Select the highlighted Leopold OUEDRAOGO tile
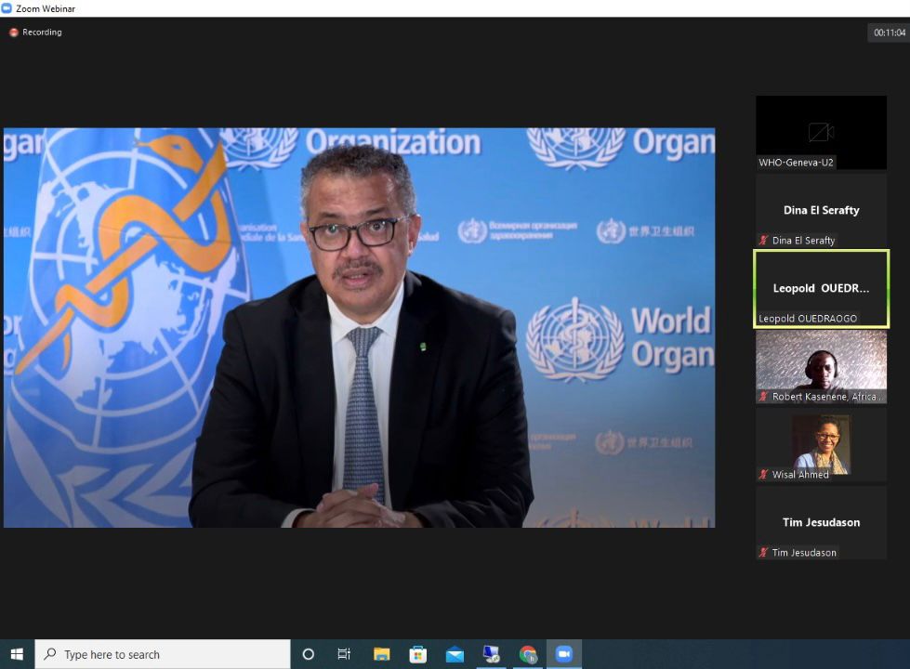The height and width of the screenshot is (669, 910). [821, 288]
